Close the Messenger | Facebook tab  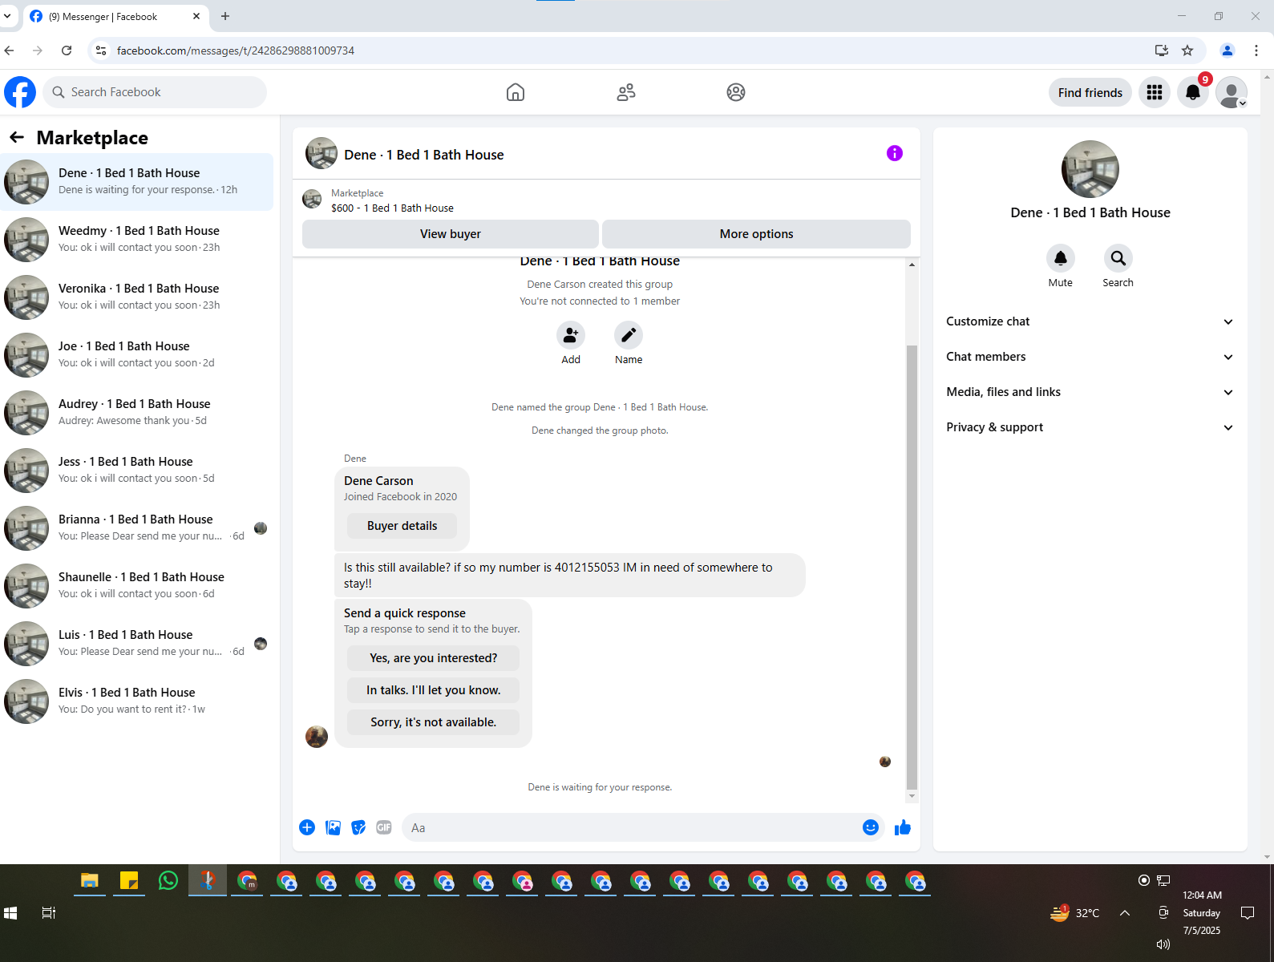coord(196,16)
